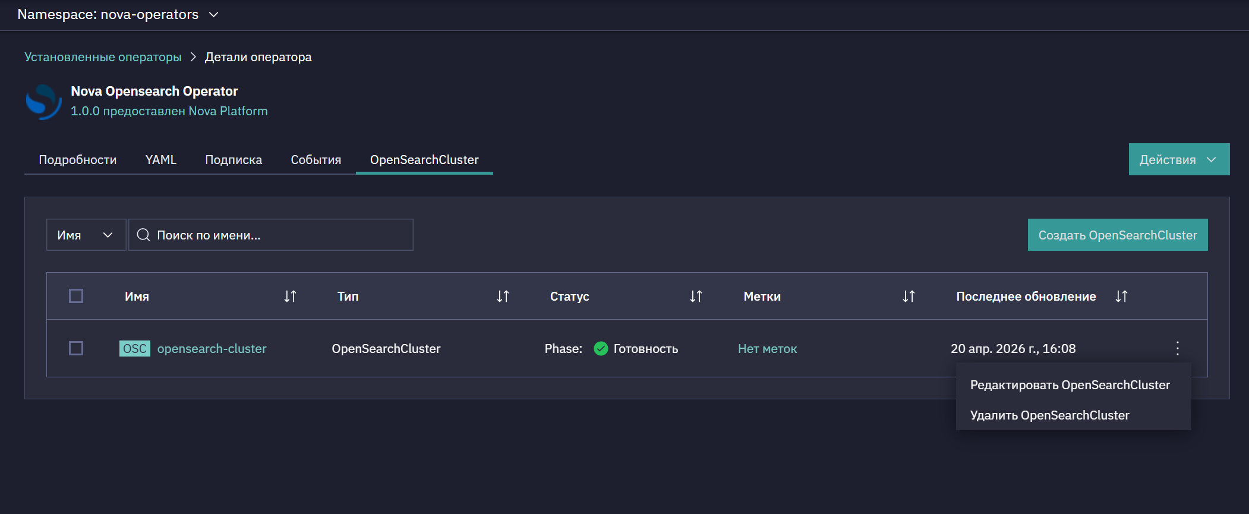Open the Подробности tab

(78, 160)
